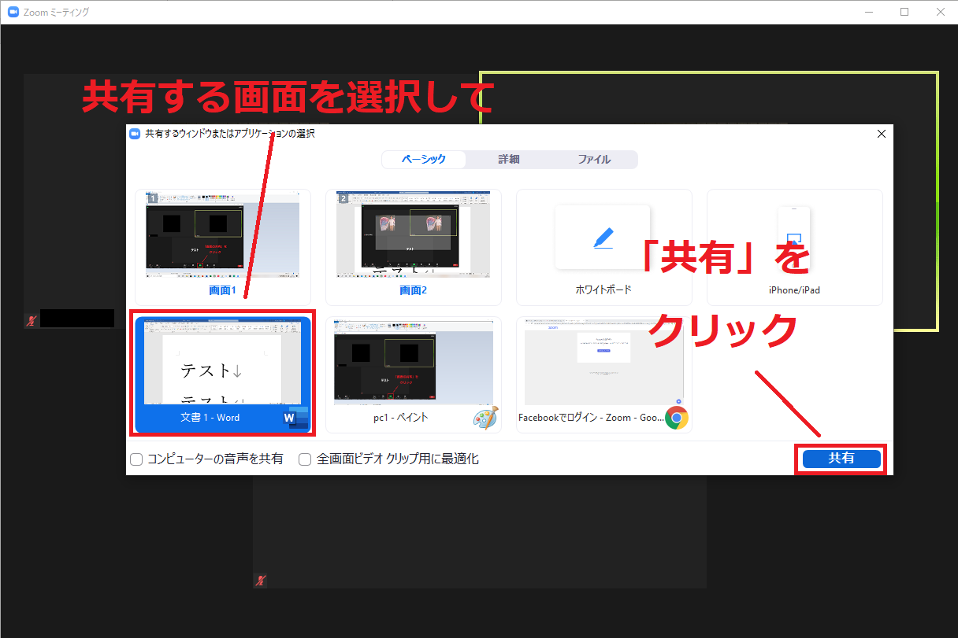Image resolution: width=958 pixels, height=638 pixels.
Task: Click the iPhone/iPad device icon
Action: [793, 238]
